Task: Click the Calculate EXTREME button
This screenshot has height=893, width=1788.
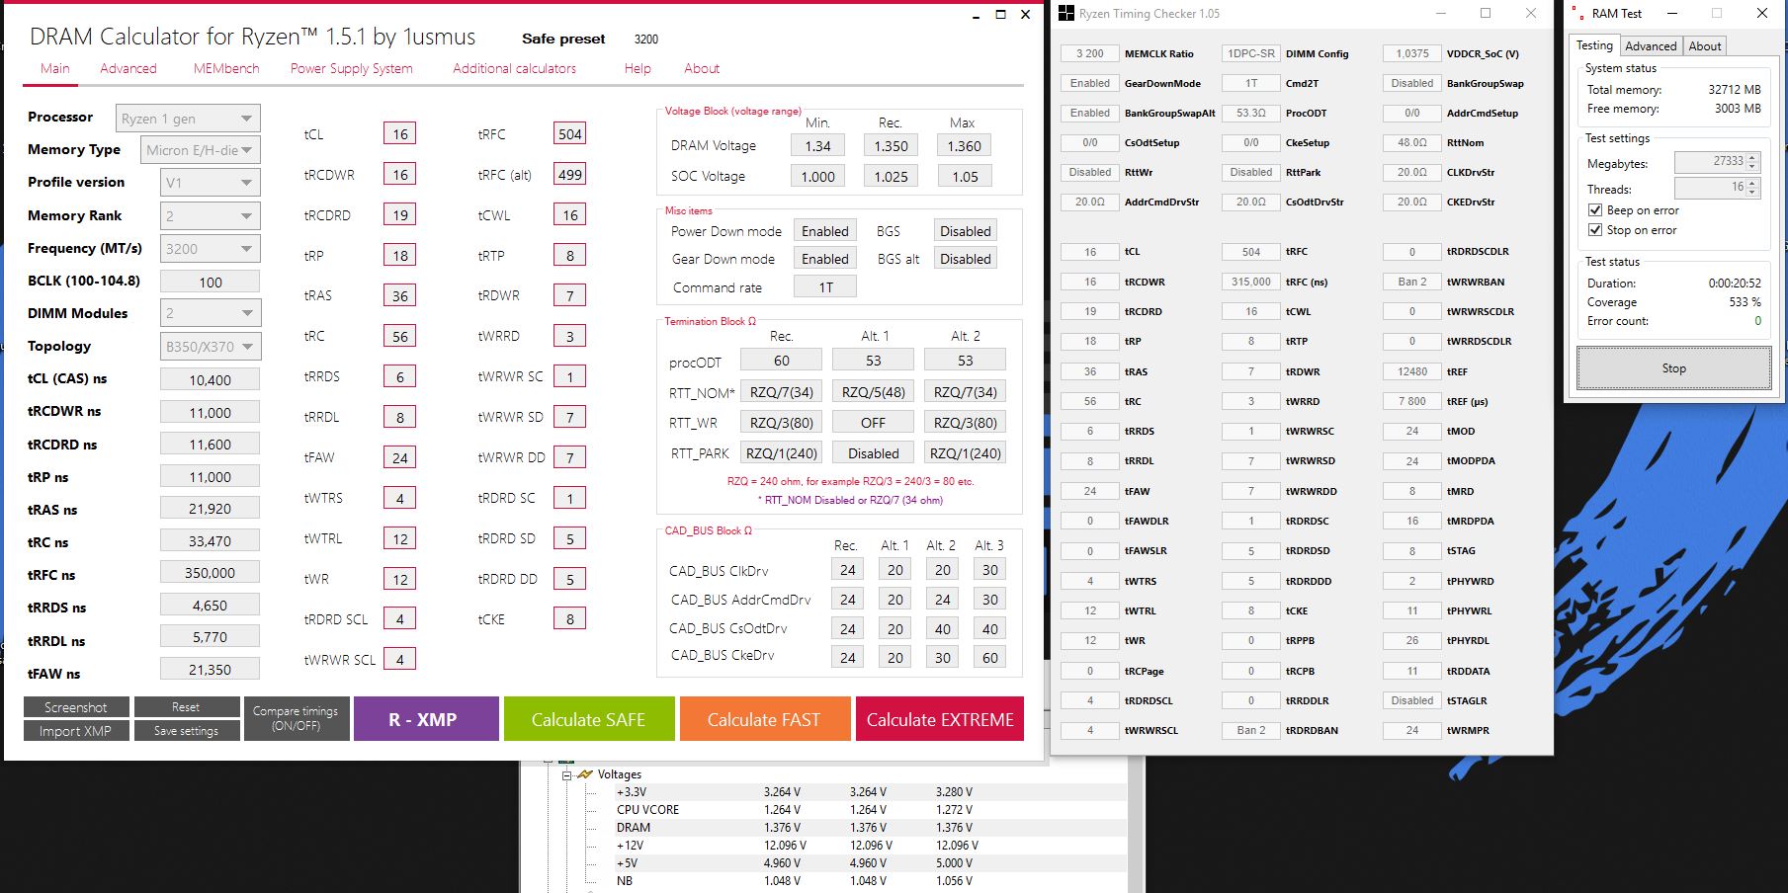Action: (940, 719)
